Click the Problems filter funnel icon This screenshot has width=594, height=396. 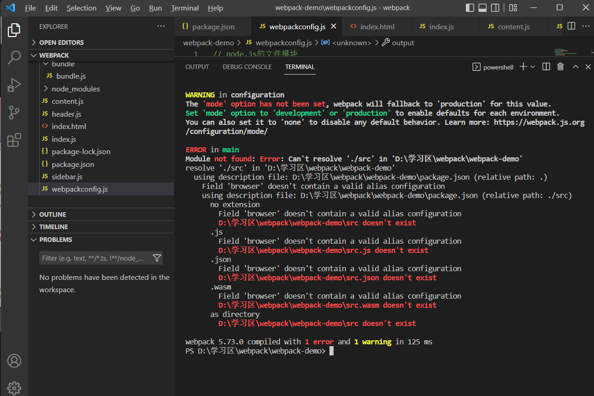(x=157, y=258)
